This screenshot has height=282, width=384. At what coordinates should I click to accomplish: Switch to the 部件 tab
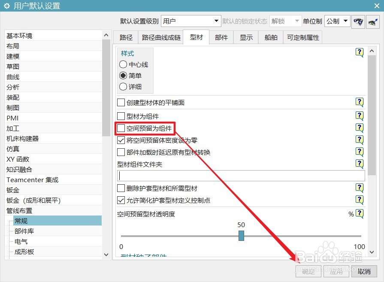click(x=221, y=37)
